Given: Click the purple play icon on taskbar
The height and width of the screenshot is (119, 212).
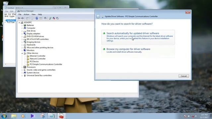Looking at the screenshot, I should [32, 116].
